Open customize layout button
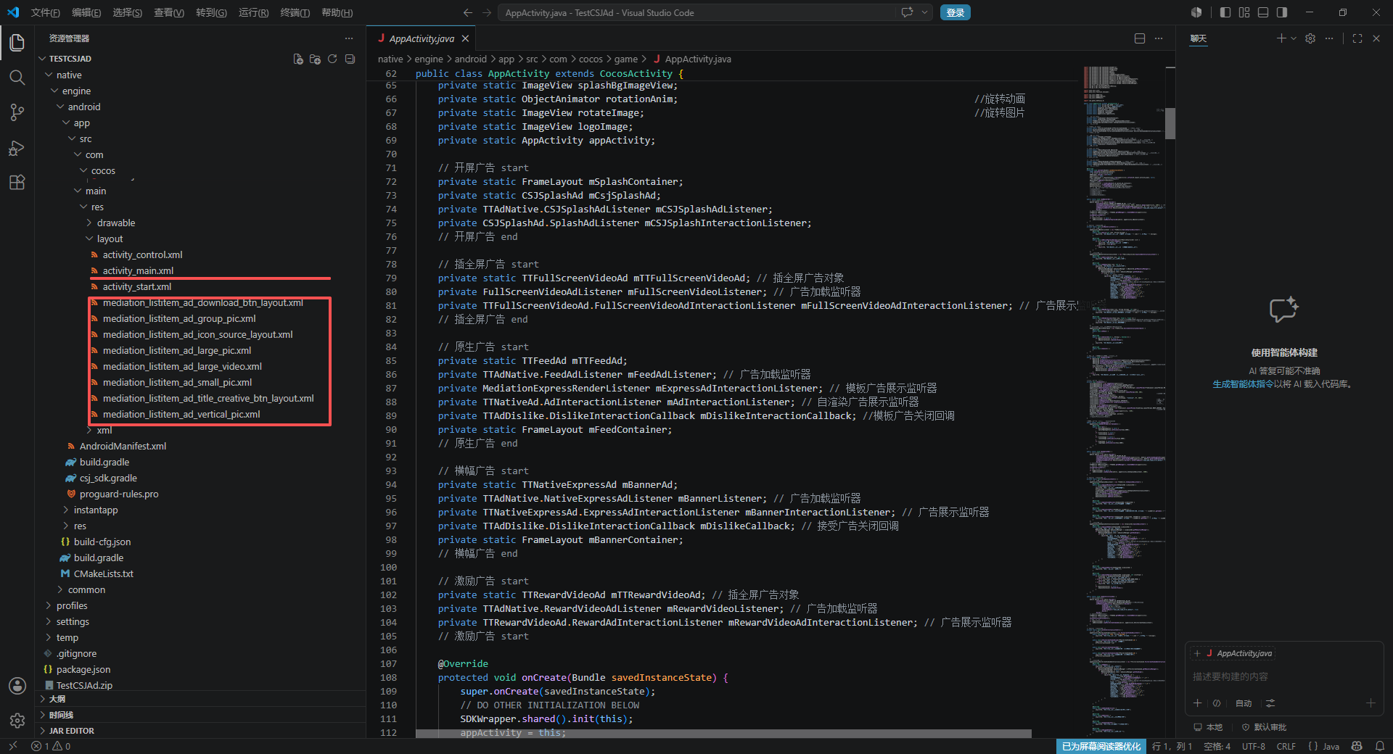Screen dimensions: 1393x754 pyautogui.click(x=1244, y=12)
